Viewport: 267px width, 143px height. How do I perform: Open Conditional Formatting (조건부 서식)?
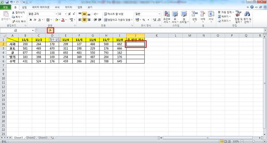[167, 17]
